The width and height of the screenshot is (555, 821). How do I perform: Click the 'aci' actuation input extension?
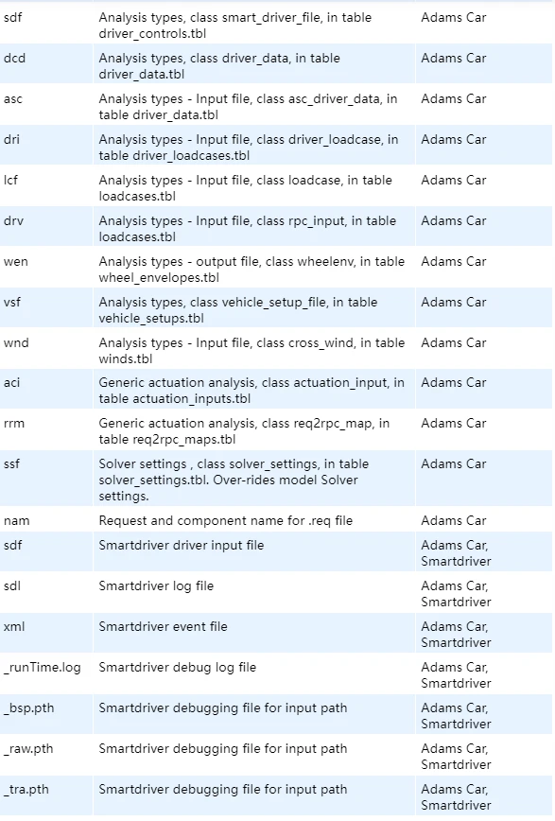tap(11, 383)
